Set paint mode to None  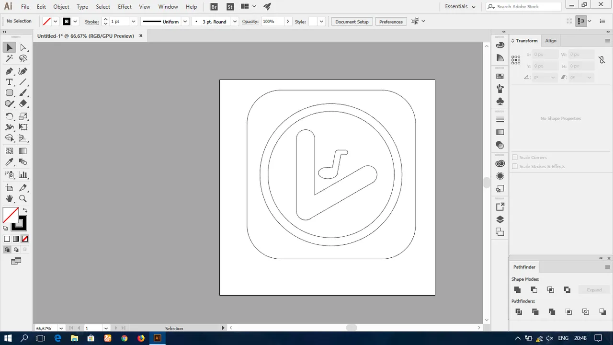(x=25, y=239)
